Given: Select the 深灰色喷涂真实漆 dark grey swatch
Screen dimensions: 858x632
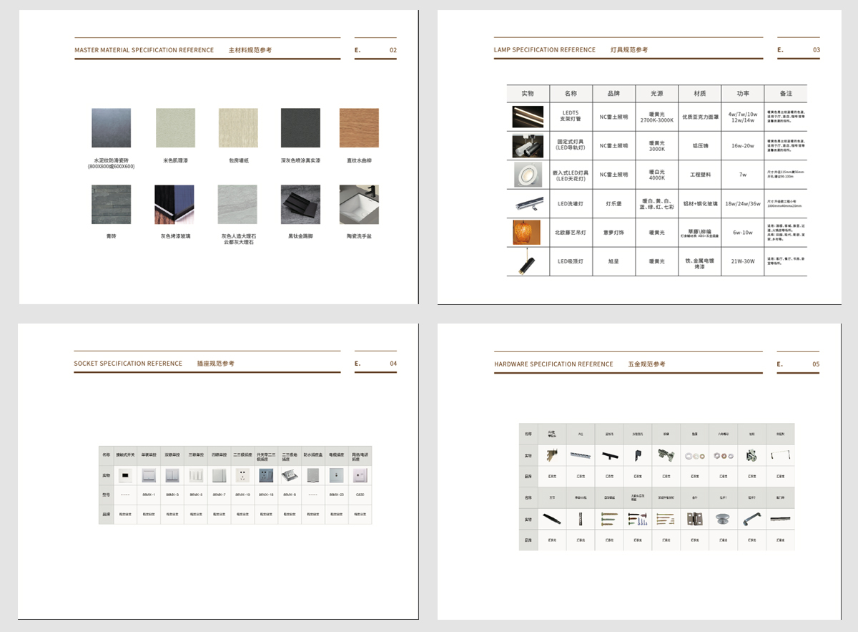Looking at the screenshot, I should pos(300,128).
